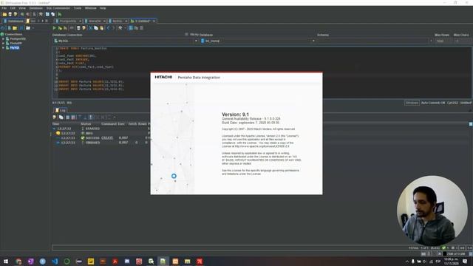The width and height of the screenshot is (473, 266).
Task: Open the Windows Start menu
Action: pyautogui.click(x=6, y=261)
